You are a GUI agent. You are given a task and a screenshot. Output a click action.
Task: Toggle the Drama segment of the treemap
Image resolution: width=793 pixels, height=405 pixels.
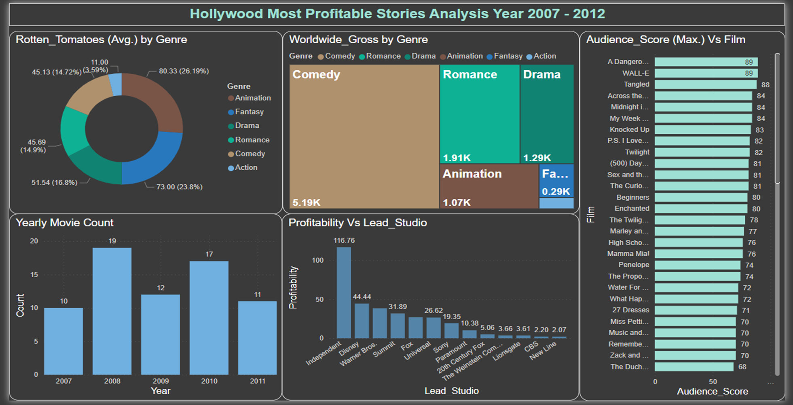(547, 113)
